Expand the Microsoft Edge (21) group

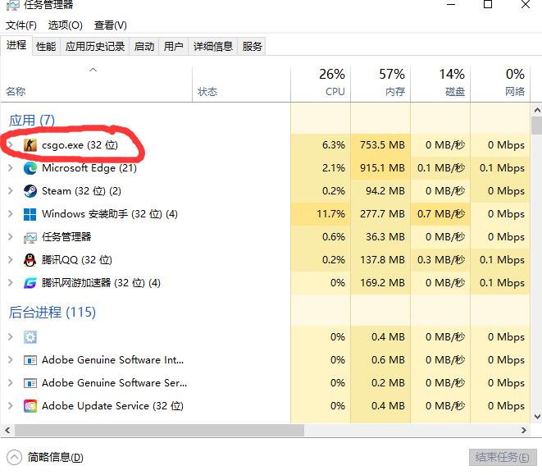coord(11,168)
